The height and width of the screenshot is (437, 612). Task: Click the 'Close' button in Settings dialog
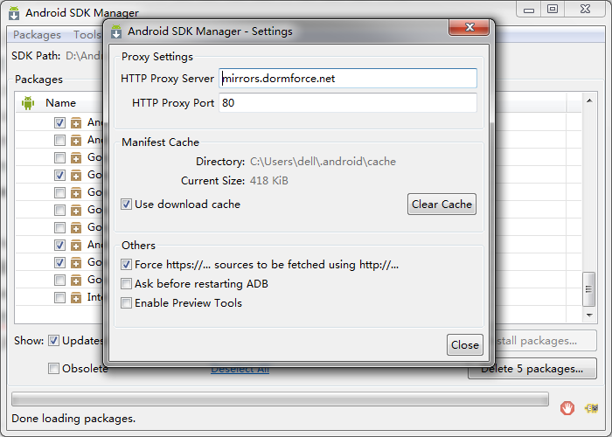coord(465,345)
